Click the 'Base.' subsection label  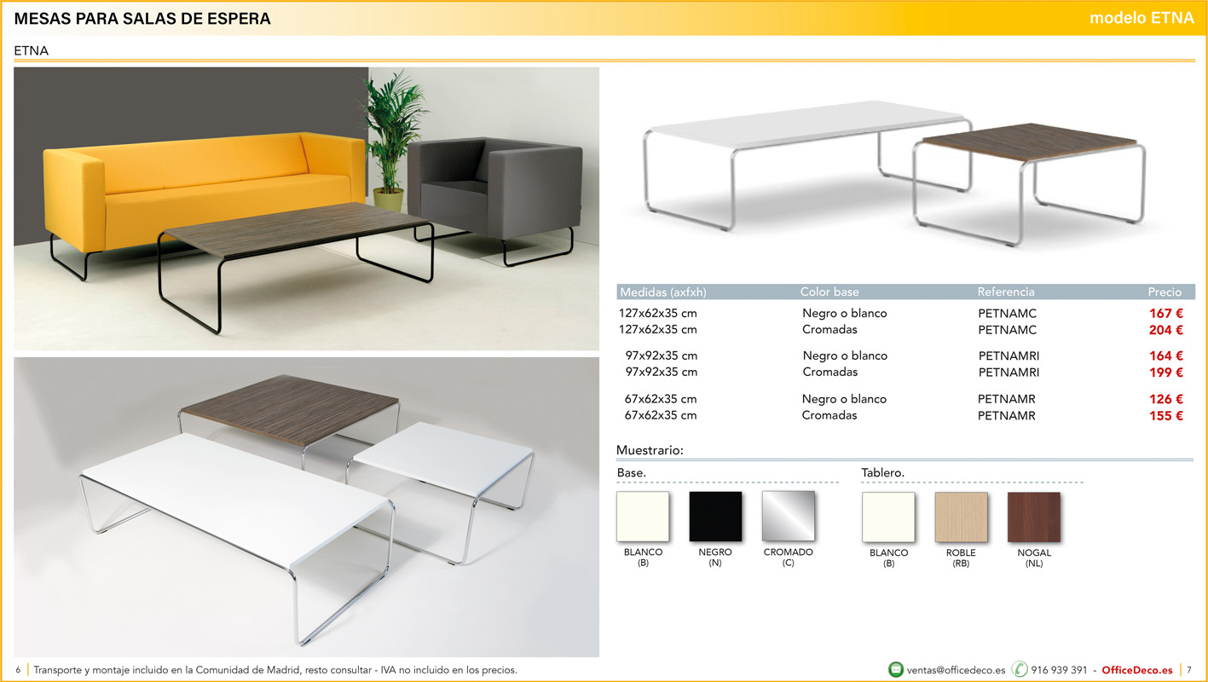632,472
